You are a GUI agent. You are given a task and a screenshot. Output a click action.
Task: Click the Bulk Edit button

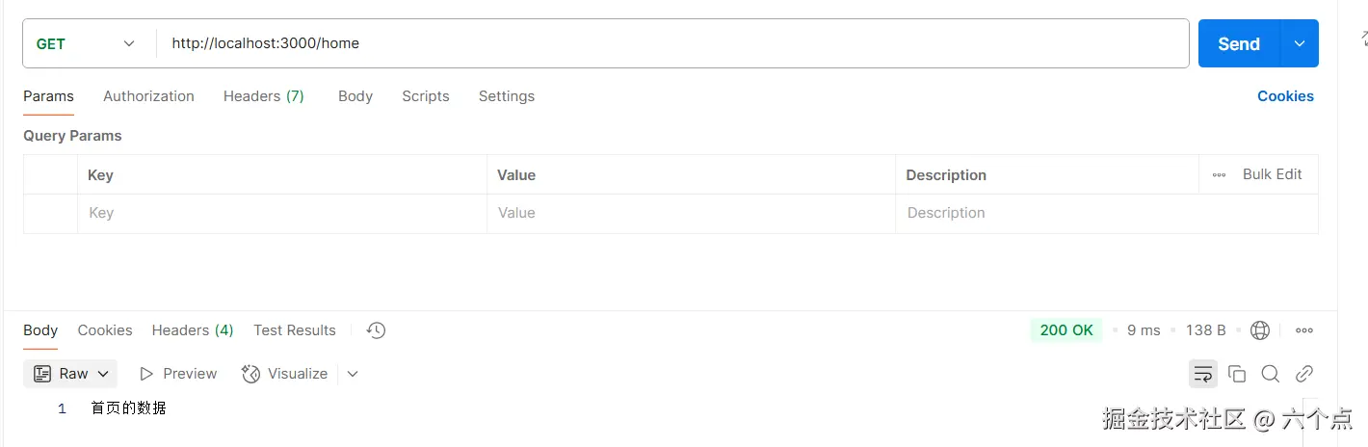point(1272,174)
